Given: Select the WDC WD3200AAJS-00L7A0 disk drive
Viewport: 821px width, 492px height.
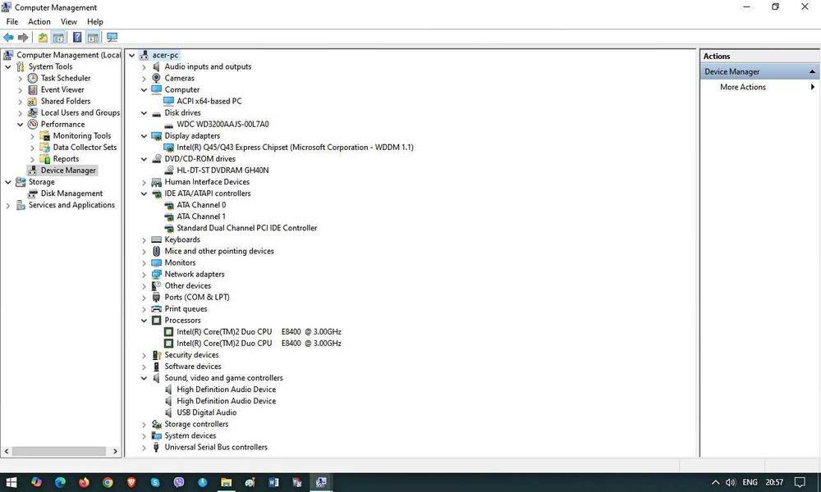Looking at the screenshot, I should pos(222,124).
